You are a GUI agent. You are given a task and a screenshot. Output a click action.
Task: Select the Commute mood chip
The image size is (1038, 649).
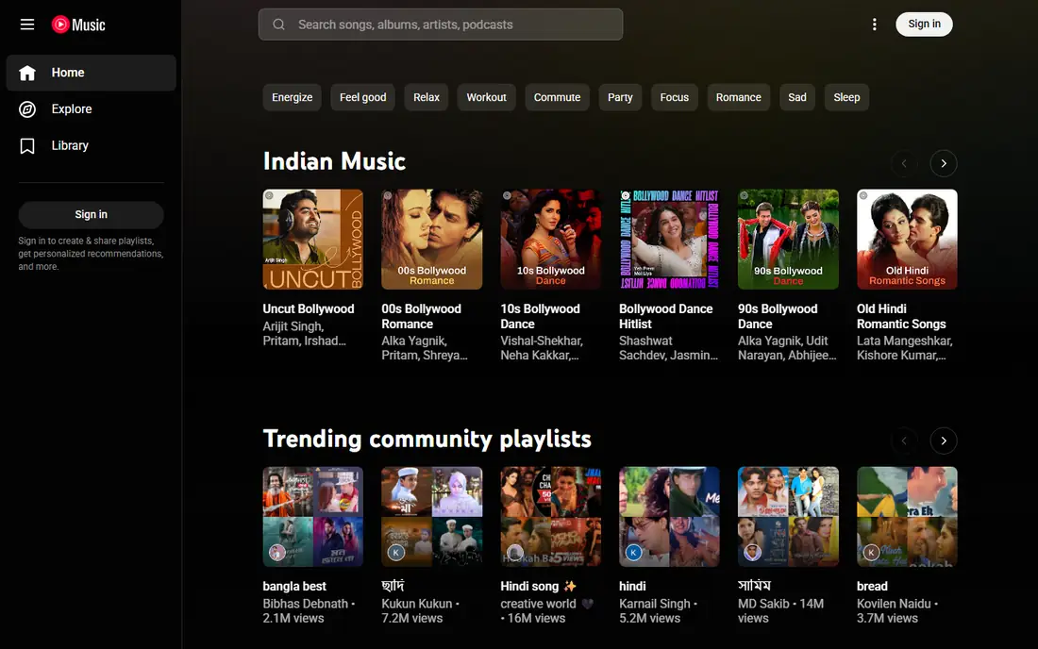(558, 97)
